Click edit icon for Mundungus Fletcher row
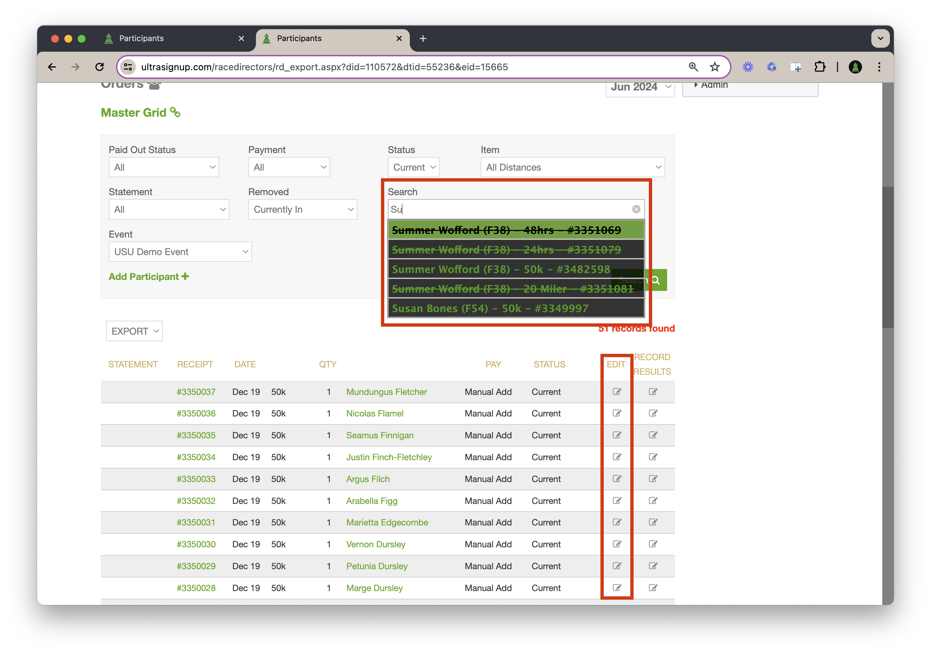931x654 pixels. (x=617, y=391)
